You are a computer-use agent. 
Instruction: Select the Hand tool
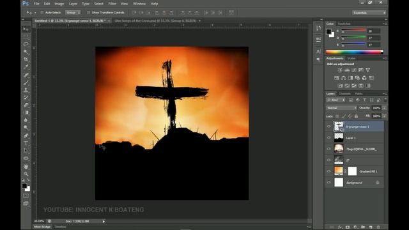coord(26,166)
